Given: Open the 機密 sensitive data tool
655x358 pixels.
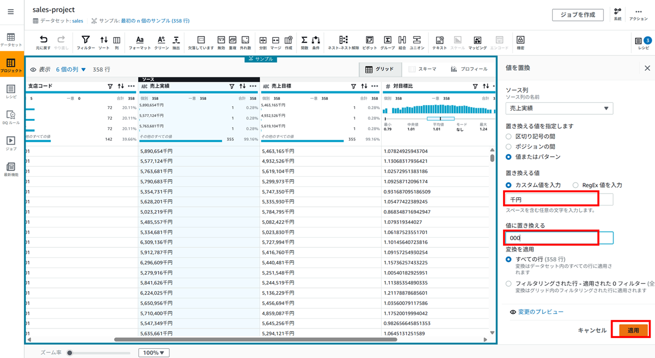Looking at the screenshot, I should pos(520,43).
